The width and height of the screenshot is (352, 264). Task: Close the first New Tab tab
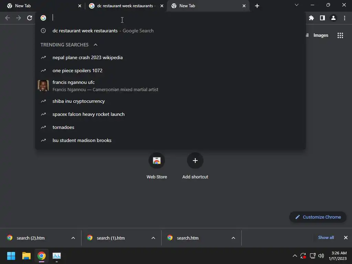pyautogui.click(x=80, y=6)
